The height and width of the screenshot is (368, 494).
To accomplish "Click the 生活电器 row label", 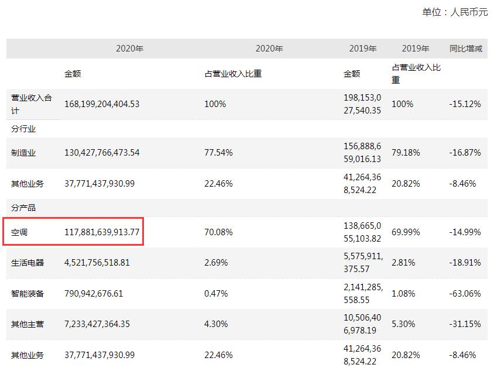I will tap(28, 263).
